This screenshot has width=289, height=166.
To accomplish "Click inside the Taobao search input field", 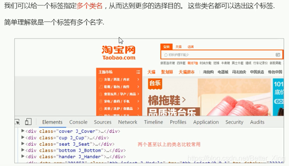I will tap(222, 55).
